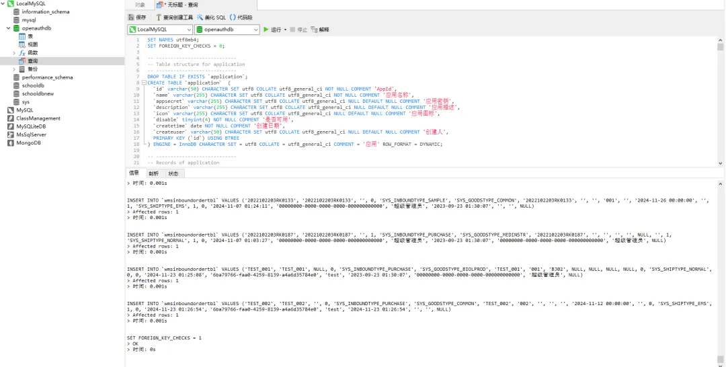
Task: Click the '> 时间: 0s' output line
Action: (141, 350)
